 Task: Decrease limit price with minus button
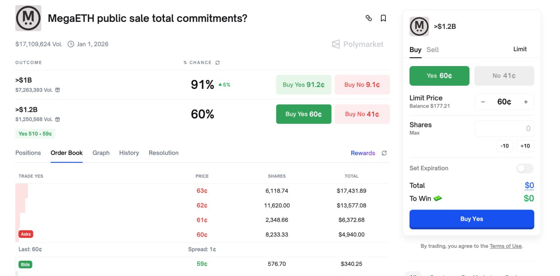[x=483, y=102]
